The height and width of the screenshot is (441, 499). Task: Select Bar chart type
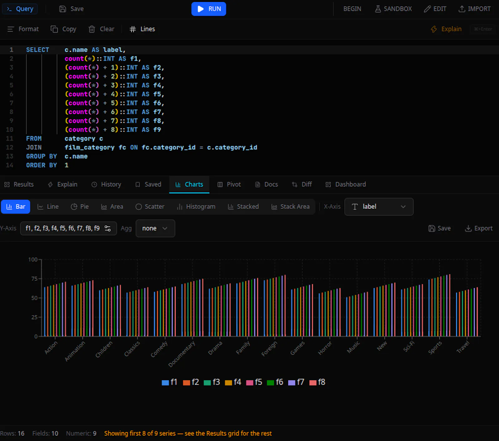pos(16,207)
